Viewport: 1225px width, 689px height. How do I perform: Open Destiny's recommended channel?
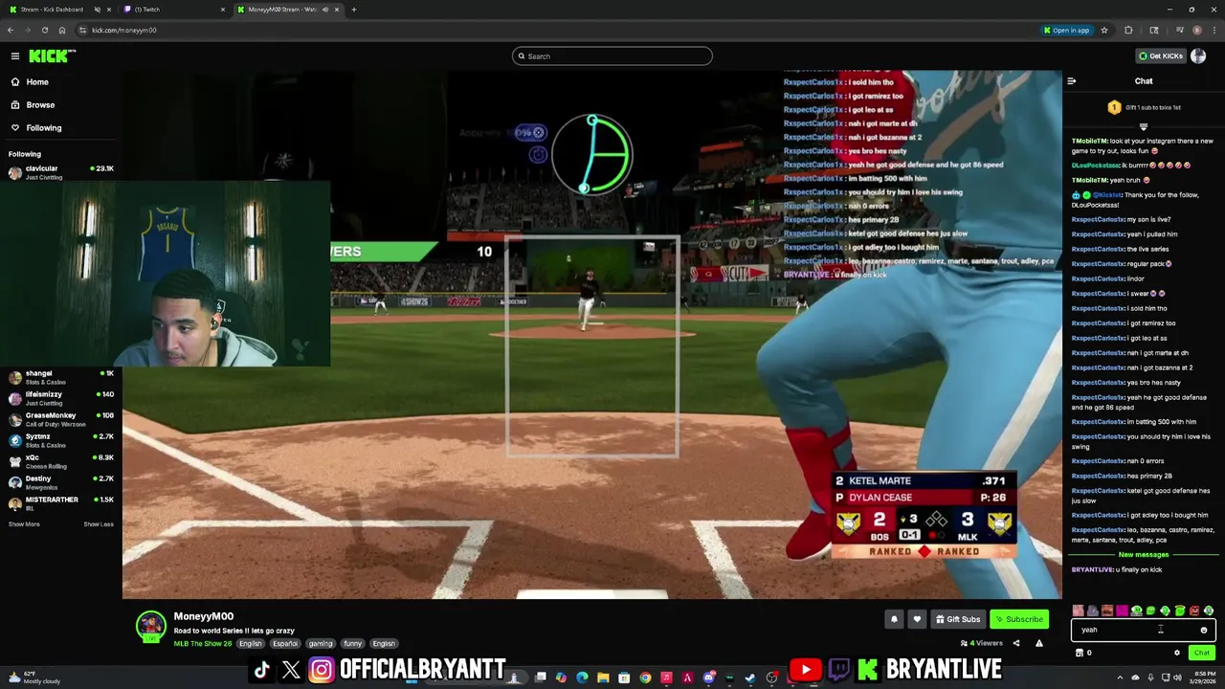[x=61, y=482]
